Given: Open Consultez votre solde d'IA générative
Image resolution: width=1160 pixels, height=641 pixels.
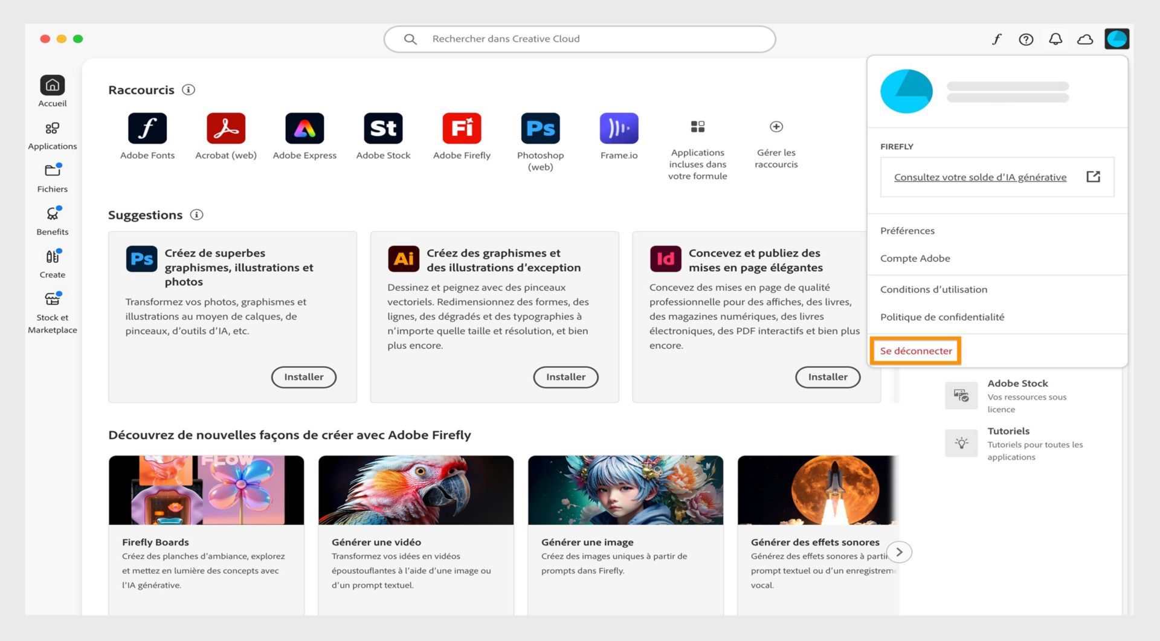Looking at the screenshot, I should pyautogui.click(x=979, y=177).
